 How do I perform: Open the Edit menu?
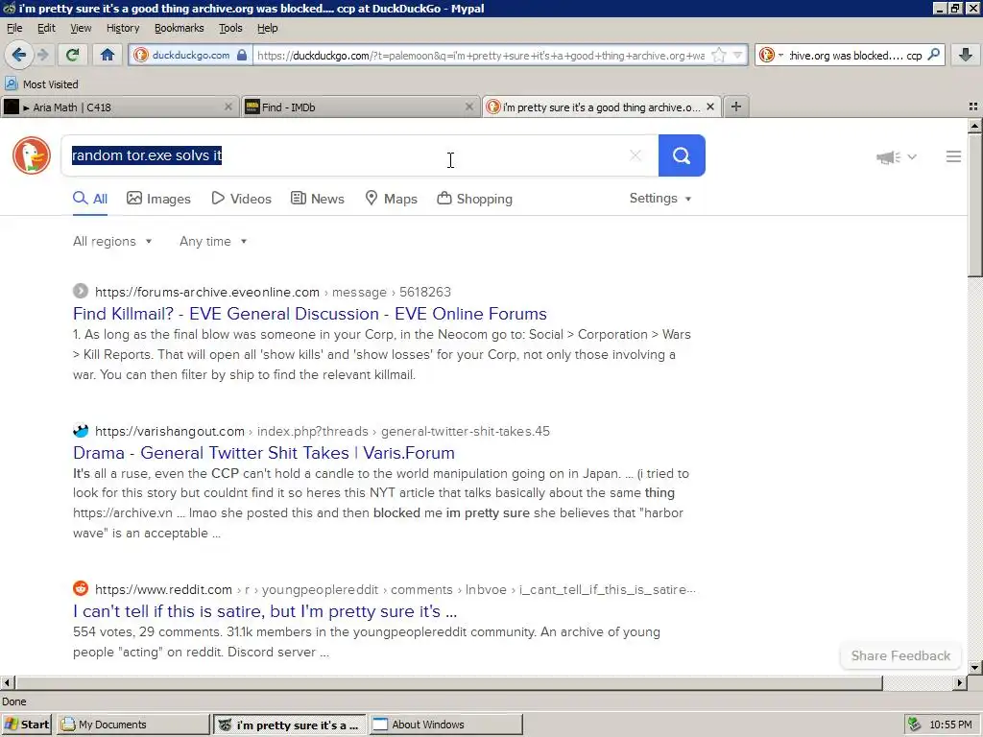46,28
